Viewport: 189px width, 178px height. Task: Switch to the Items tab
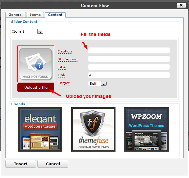(x=35, y=15)
